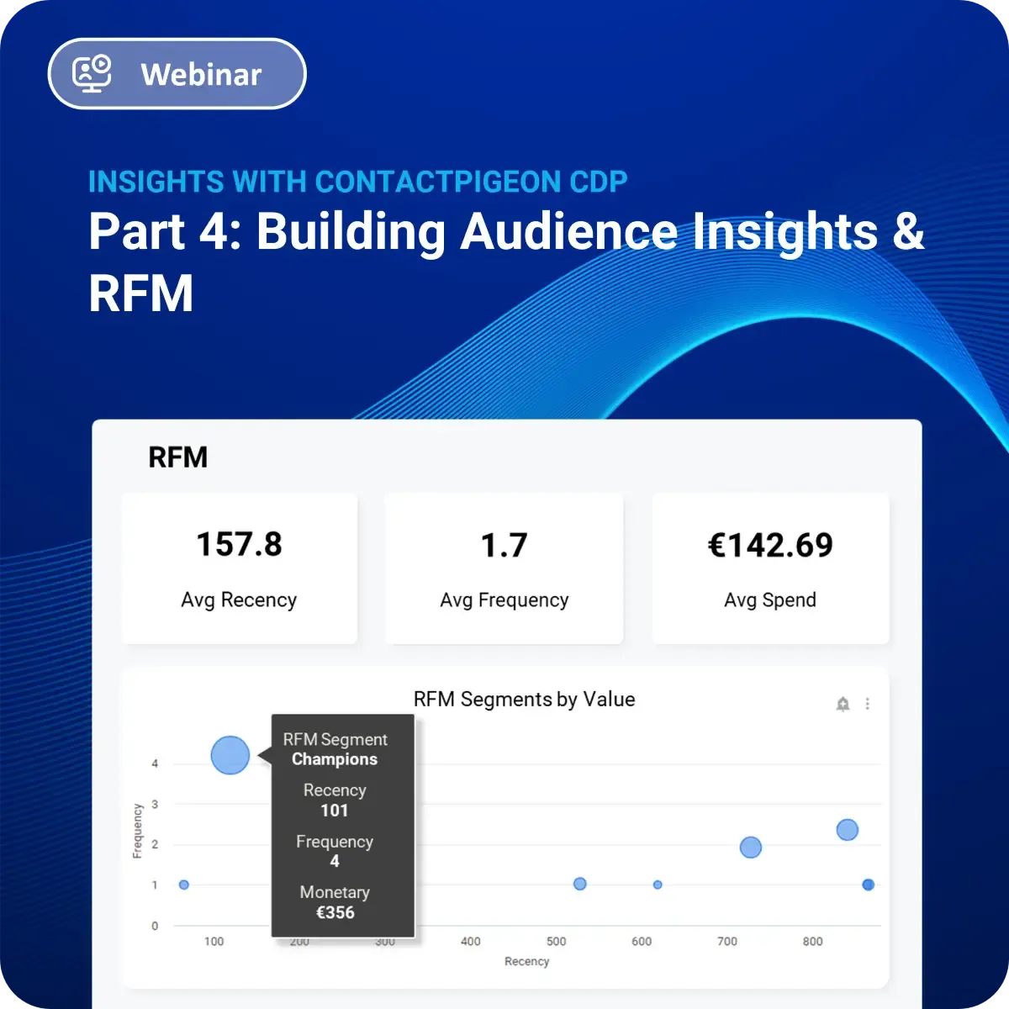Click the tooltip Monetary value €356

pyautogui.click(x=335, y=912)
